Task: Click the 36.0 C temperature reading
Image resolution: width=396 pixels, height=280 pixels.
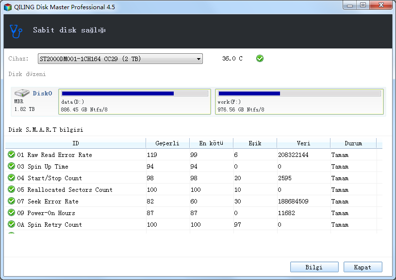Action: 232,59
